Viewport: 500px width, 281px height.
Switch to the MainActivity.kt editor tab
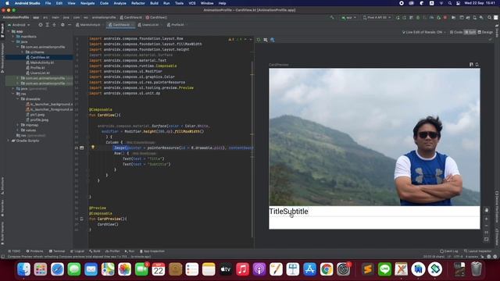pyautogui.click(x=88, y=25)
